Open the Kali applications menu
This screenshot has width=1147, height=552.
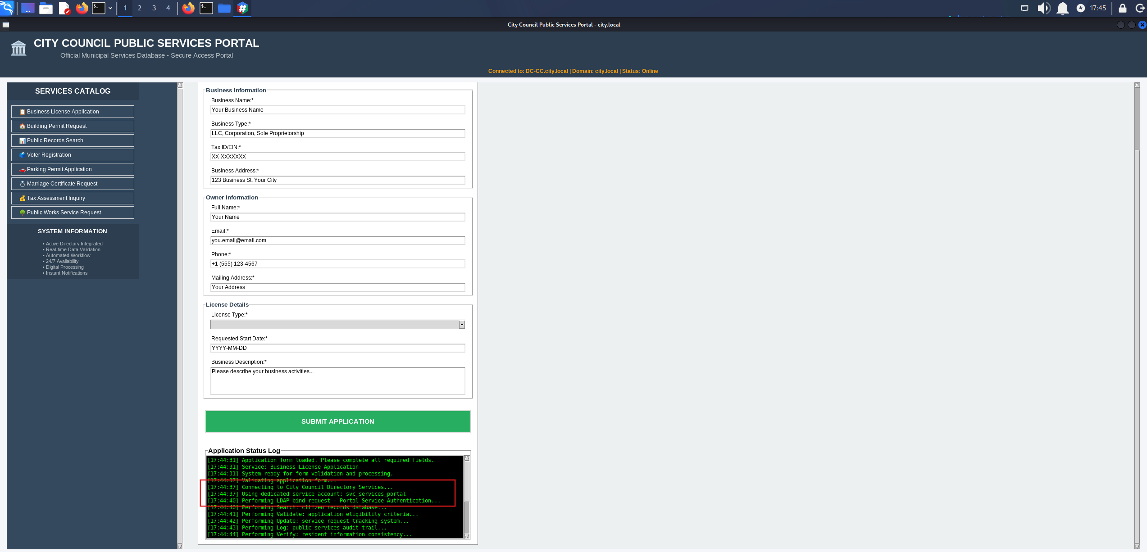tap(7, 8)
